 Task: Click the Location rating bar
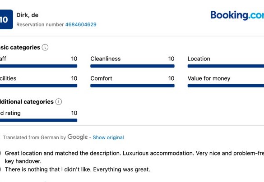click(226, 66)
